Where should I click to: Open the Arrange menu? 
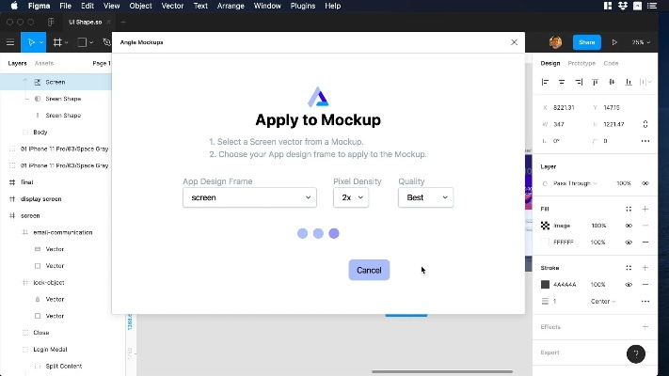click(231, 6)
